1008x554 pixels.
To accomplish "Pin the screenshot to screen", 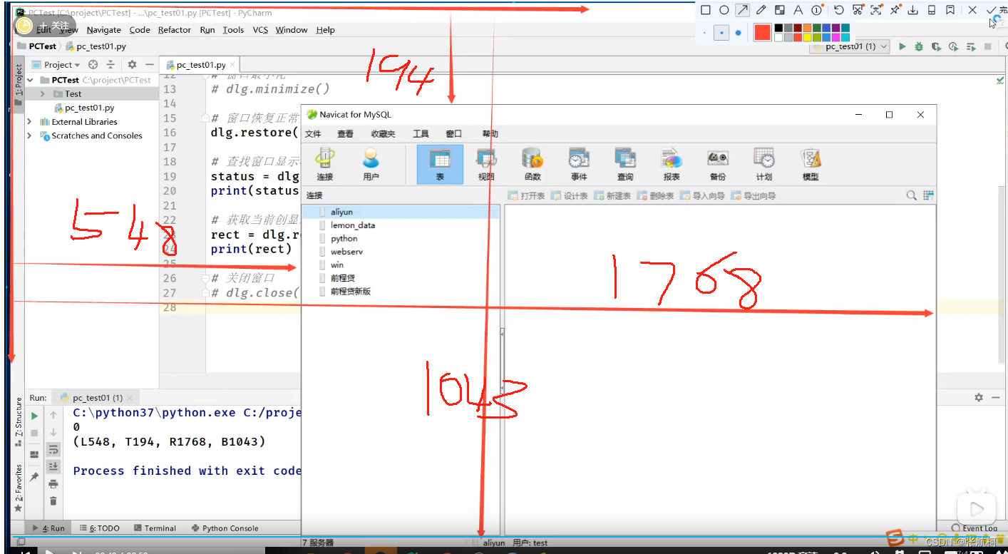I will [x=895, y=10].
